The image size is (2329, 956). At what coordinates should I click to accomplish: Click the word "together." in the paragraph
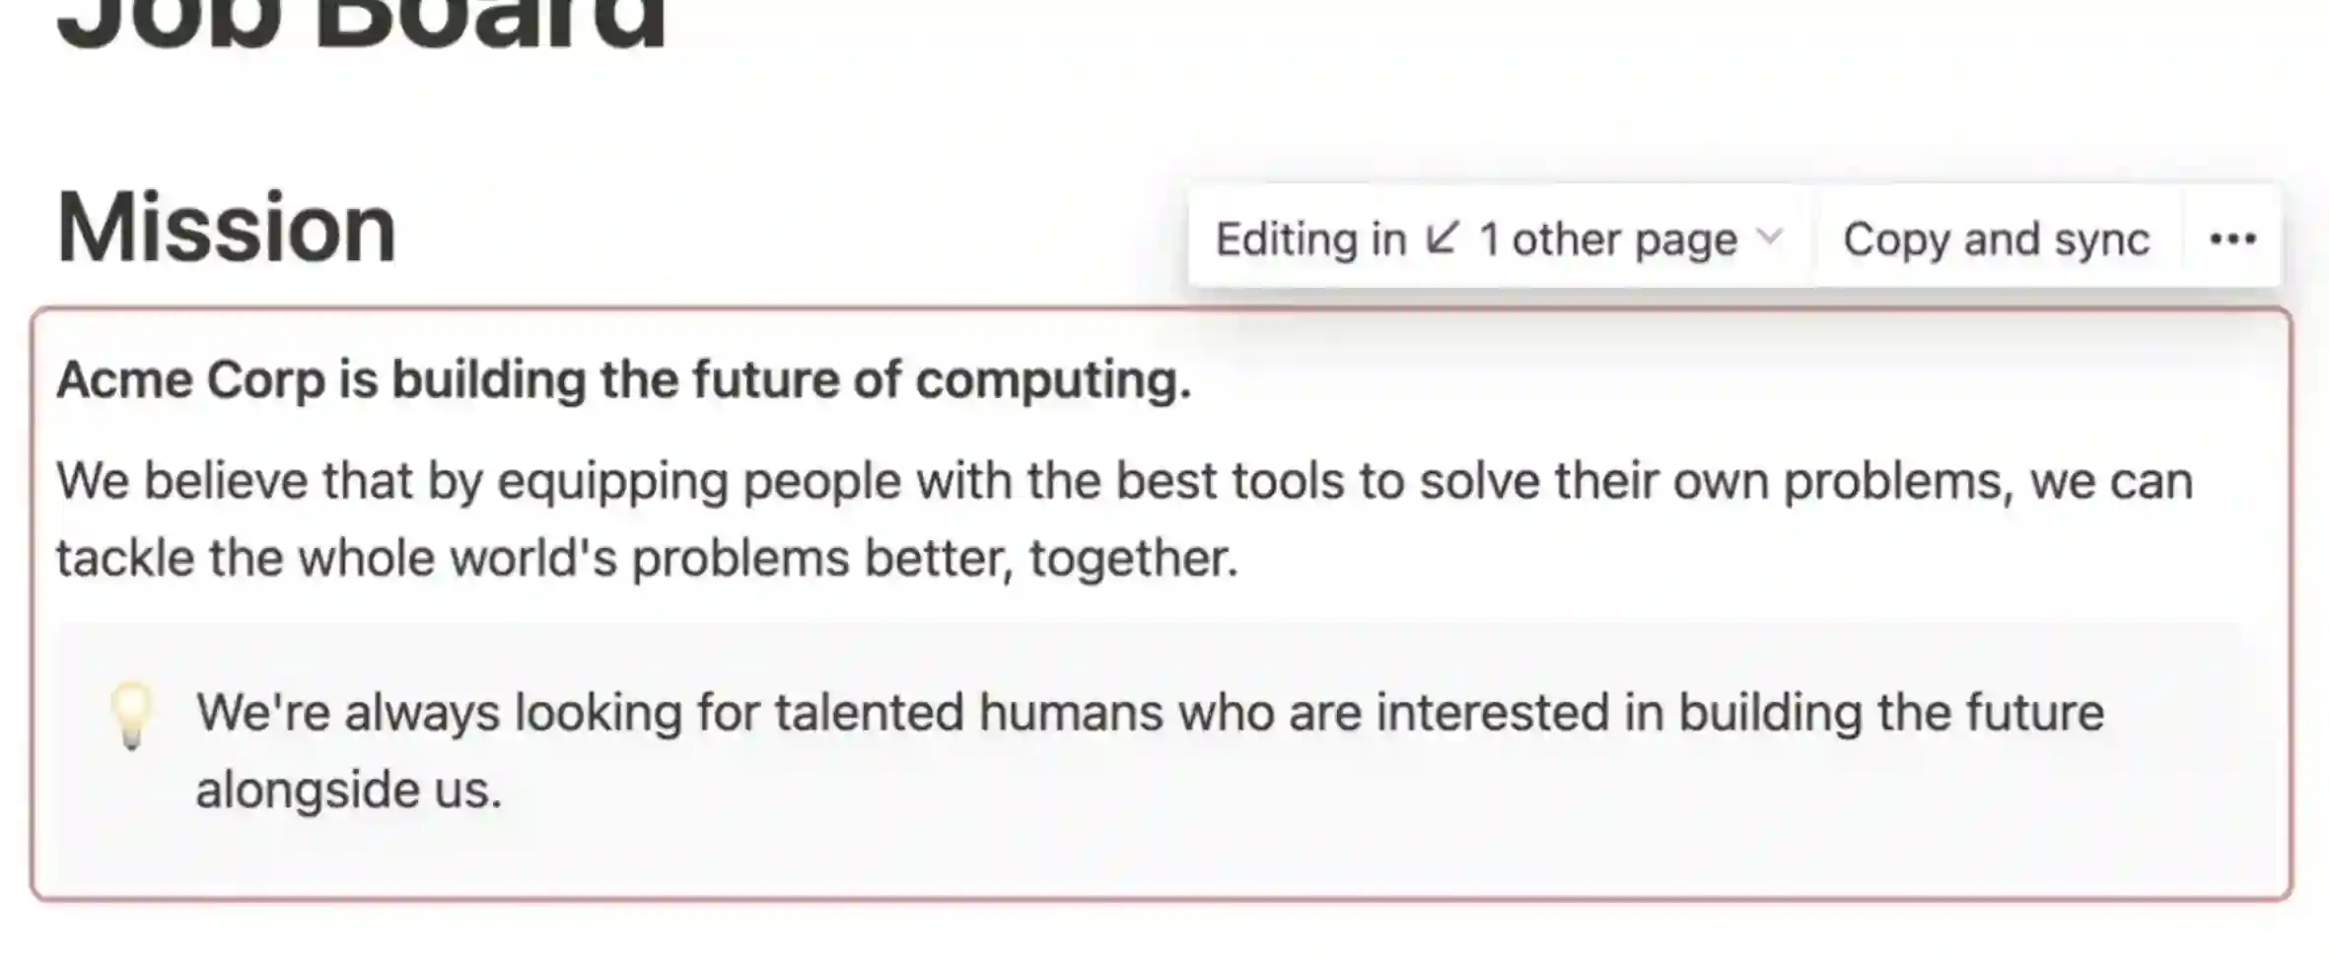pos(1134,558)
